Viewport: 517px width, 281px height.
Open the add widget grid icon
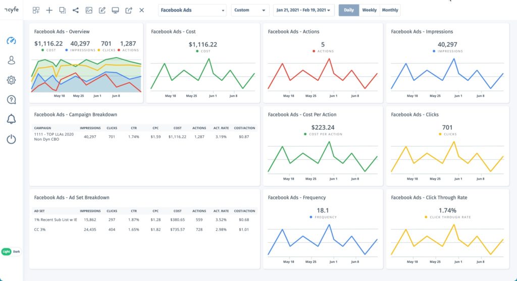pyautogui.click(x=36, y=10)
